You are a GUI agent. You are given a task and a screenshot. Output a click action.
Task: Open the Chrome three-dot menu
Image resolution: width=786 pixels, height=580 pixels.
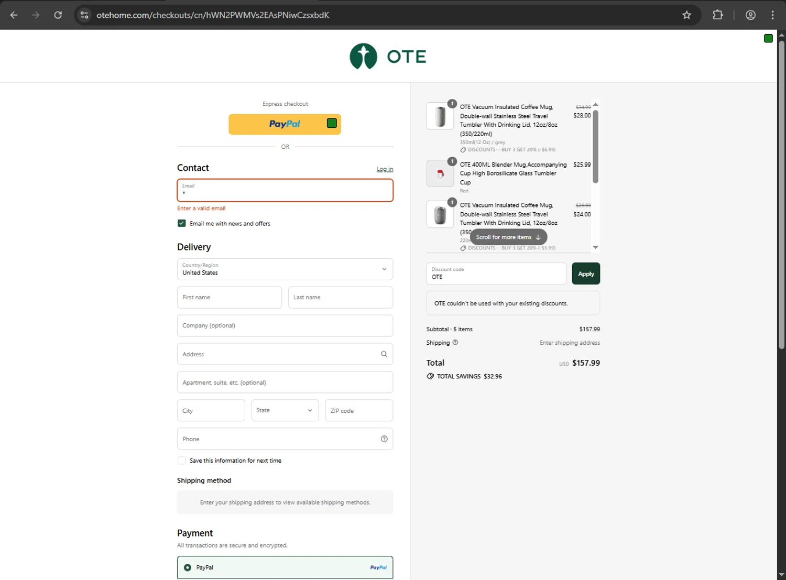tap(772, 15)
